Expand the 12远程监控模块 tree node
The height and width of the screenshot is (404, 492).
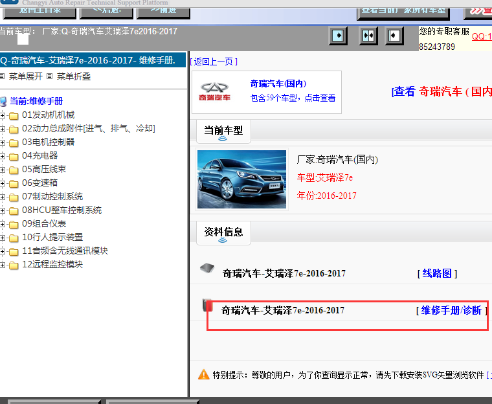[x=3, y=265]
